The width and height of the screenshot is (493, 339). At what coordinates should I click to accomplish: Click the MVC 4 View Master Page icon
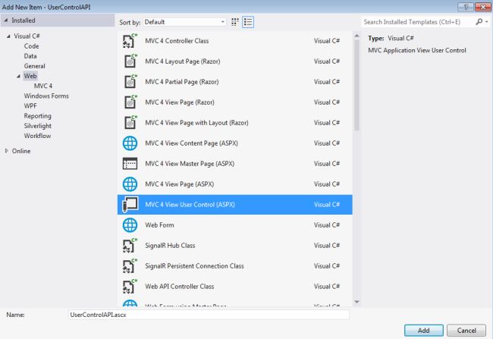(130, 164)
